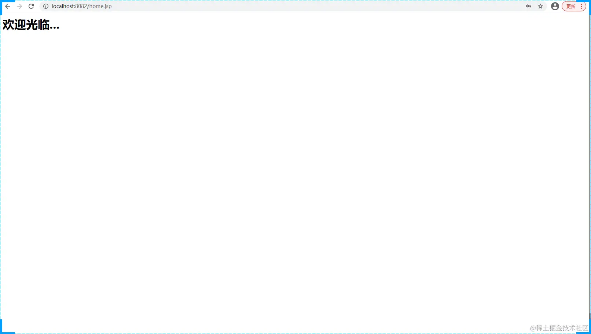Click the empty space in the address bar
The height and width of the screenshot is (334, 591).
tap(315, 6)
